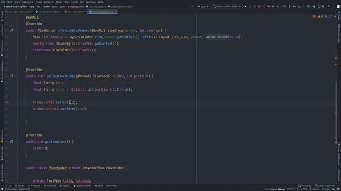Open the Profiler tool window
The width and height of the screenshot is (341, 191).
(x=111, y=186)
